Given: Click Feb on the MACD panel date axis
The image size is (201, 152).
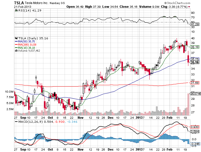Looking at the screenshot, I should pos(169,149).
